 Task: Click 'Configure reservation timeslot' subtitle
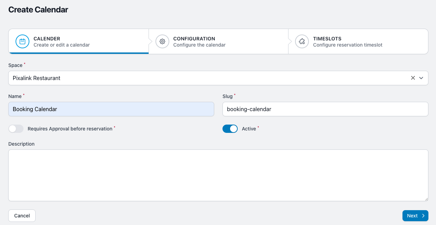point(348,45)
